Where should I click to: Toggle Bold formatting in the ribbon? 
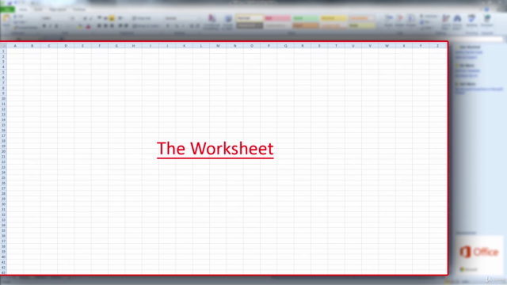44,26
